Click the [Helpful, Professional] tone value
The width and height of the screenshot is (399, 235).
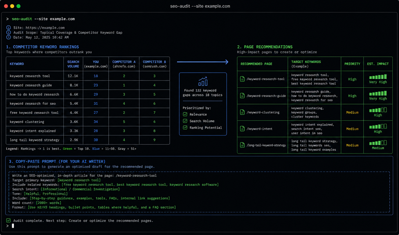click(46, 194)
